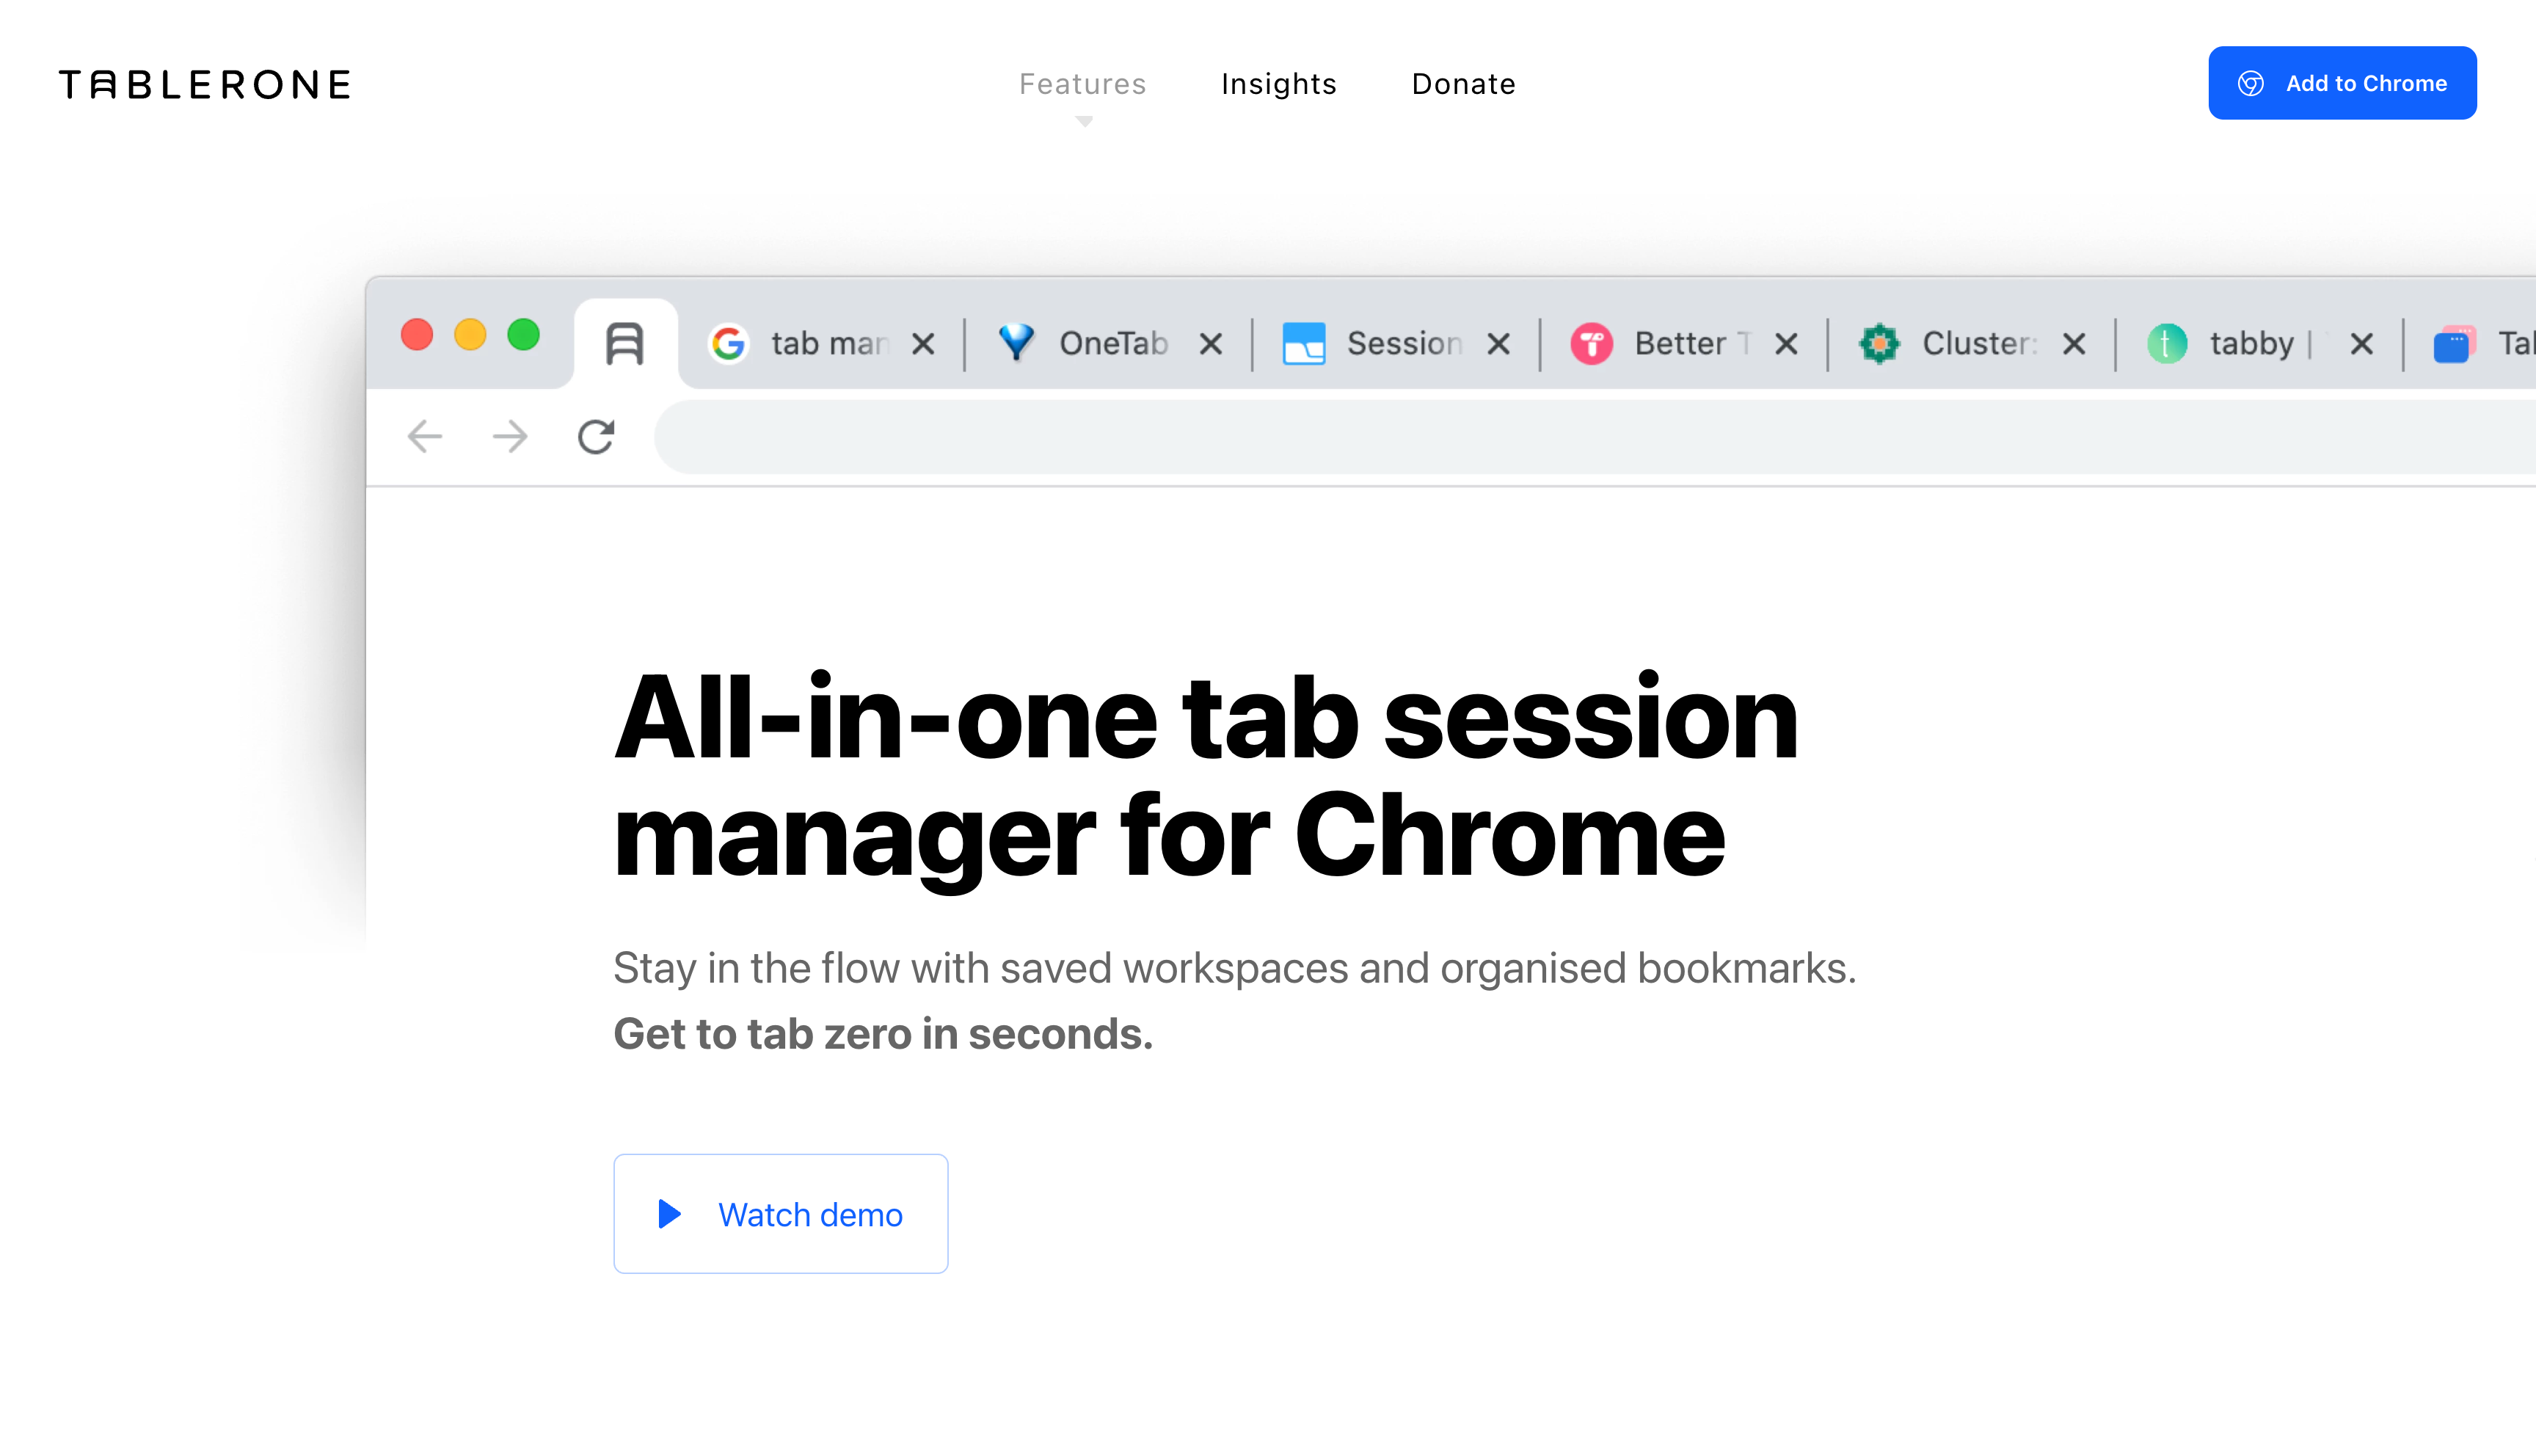The width and height of the screenshot is (2536, 1456).
Task: Reload page with the refresh icon
Action: [x=596, y=436]
